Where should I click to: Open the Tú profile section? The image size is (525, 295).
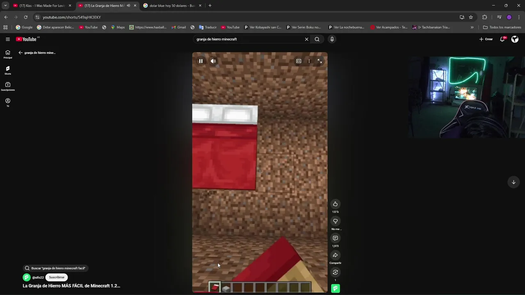8,102
